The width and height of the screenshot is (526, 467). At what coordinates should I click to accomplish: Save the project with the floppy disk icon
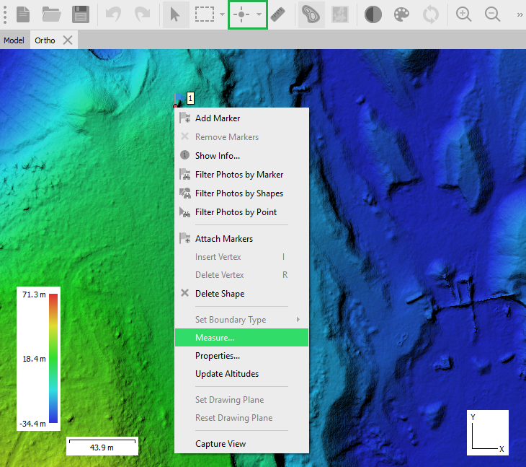(81, 14)
